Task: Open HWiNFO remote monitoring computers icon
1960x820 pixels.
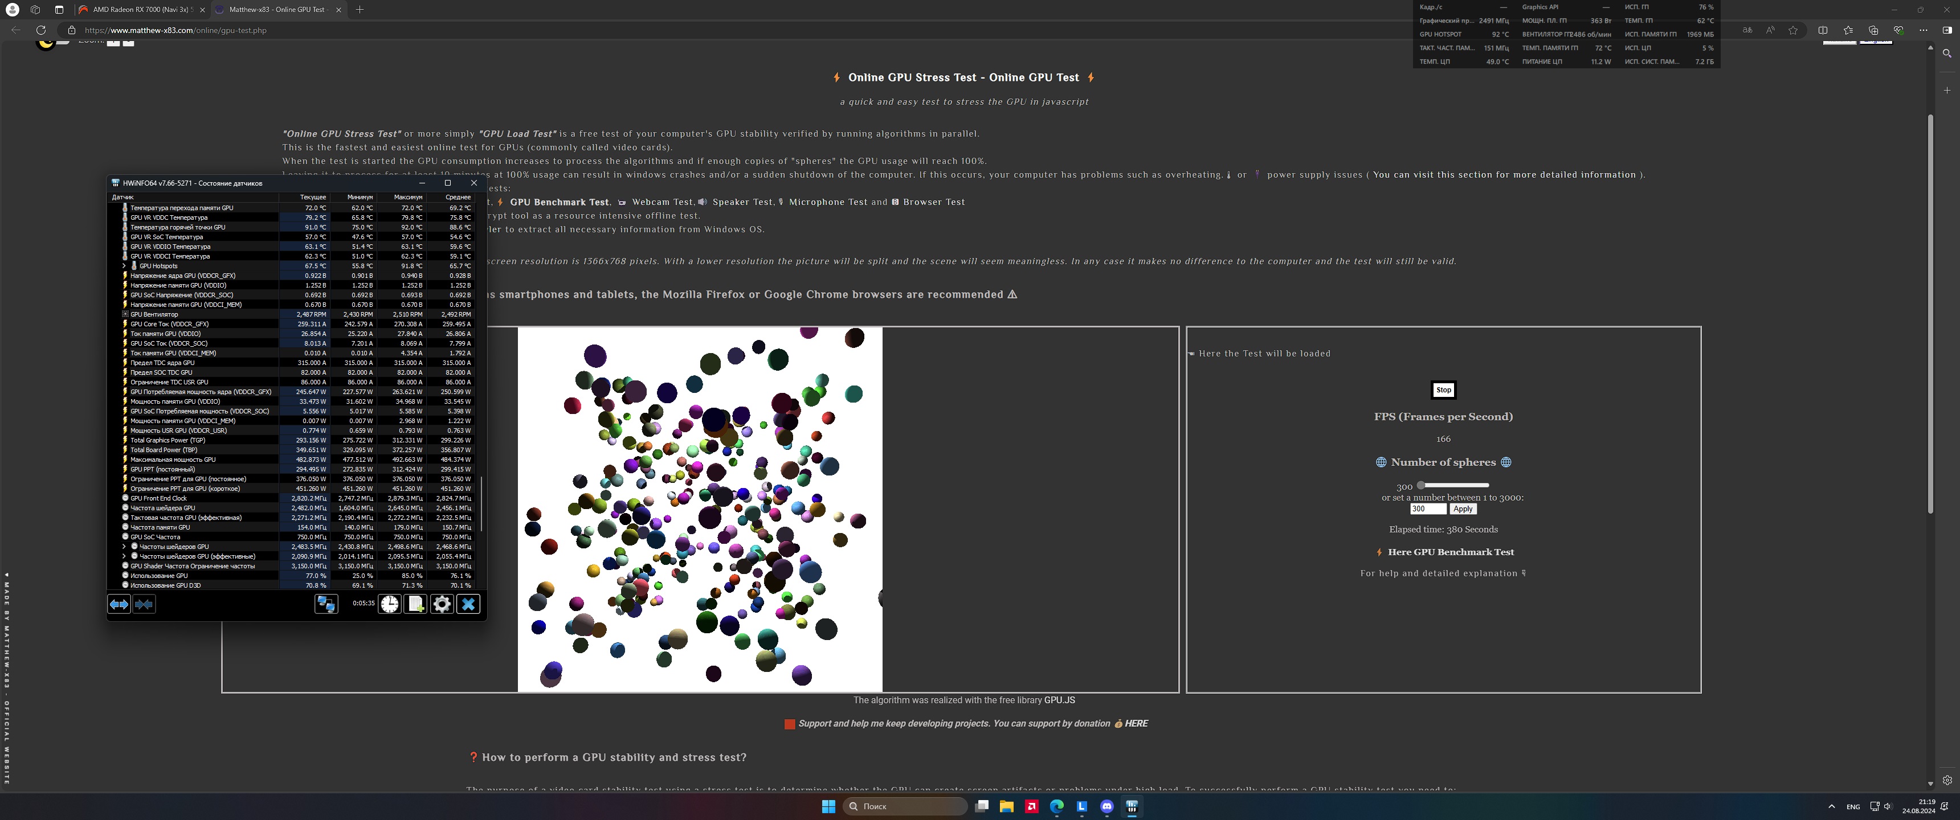Action: pos(326,604)
